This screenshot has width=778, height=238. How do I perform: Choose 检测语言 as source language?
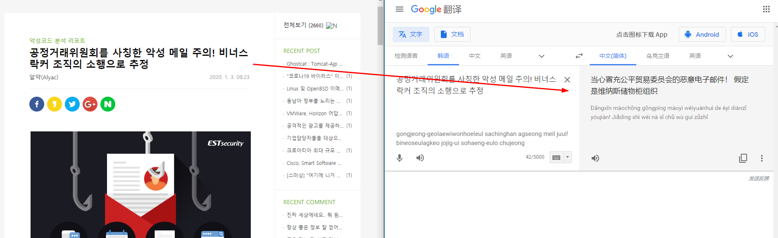pyautogui.click(x=406, y=56)
